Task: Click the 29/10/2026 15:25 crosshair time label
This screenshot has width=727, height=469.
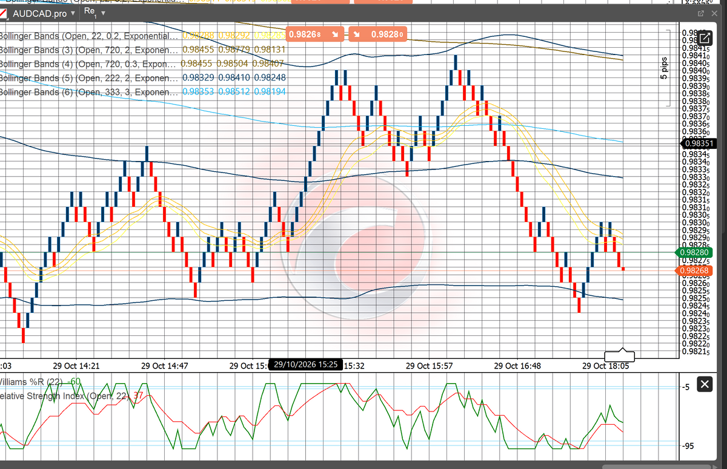Action: tap(305, 365)
